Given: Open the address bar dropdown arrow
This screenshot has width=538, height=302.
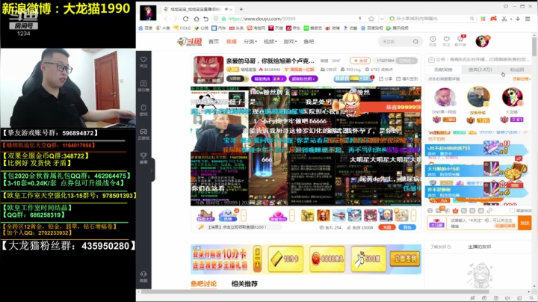Looking at the screenshot, I should click(x=382, y=19).
